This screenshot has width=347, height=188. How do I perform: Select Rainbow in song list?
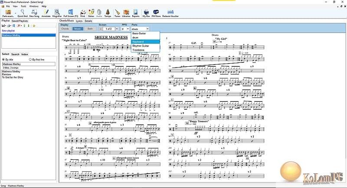7,75
